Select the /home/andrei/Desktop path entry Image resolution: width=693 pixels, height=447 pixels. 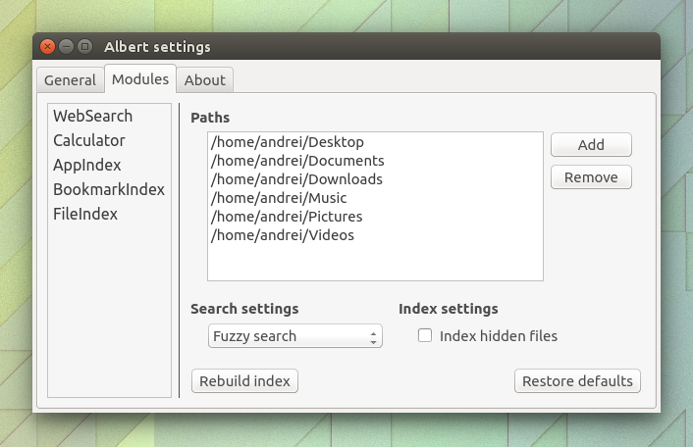click(287, 142)
